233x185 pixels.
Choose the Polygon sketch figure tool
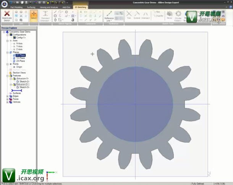[66, 12]
